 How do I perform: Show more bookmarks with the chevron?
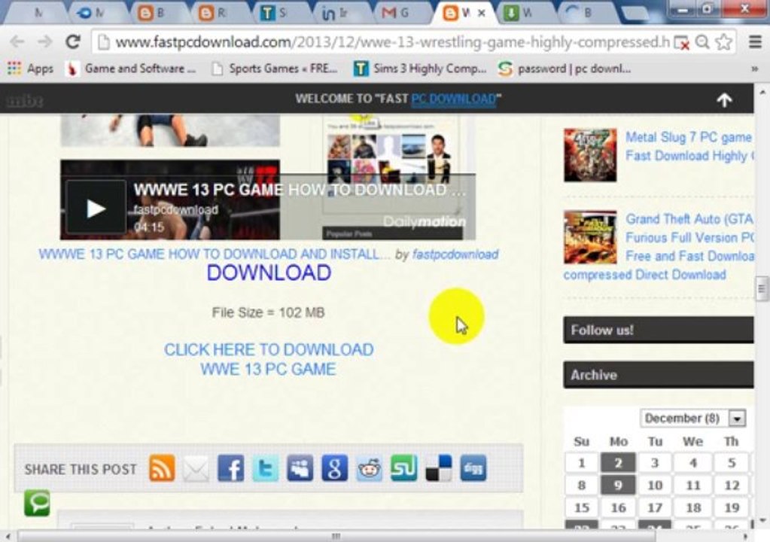[754, 69]
